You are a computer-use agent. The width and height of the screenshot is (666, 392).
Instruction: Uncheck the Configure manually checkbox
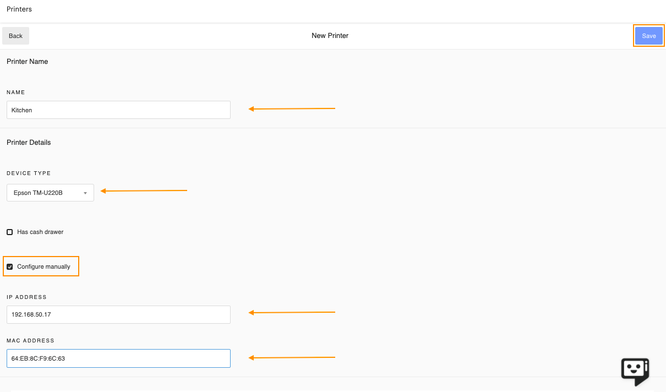click(x=10, y=267)
